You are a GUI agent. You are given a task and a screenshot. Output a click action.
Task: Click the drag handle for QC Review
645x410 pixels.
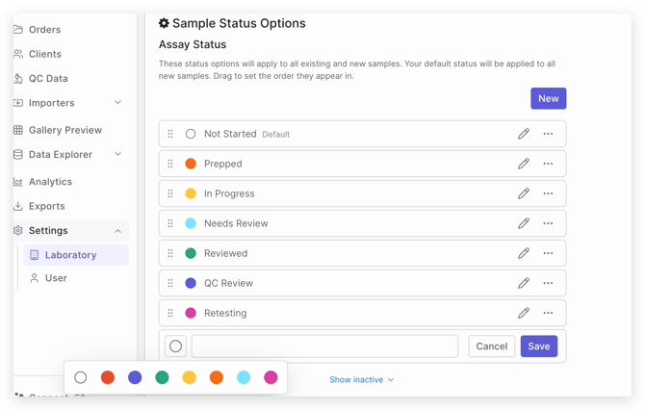point(170,283)
